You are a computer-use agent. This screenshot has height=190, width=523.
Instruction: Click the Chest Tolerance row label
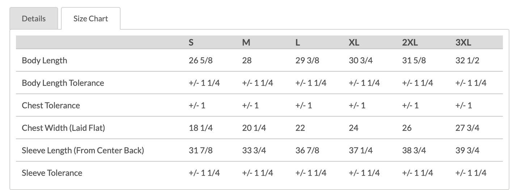51,105
